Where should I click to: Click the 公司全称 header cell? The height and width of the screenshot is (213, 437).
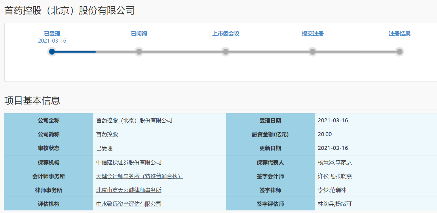click(x=49, y=120)
